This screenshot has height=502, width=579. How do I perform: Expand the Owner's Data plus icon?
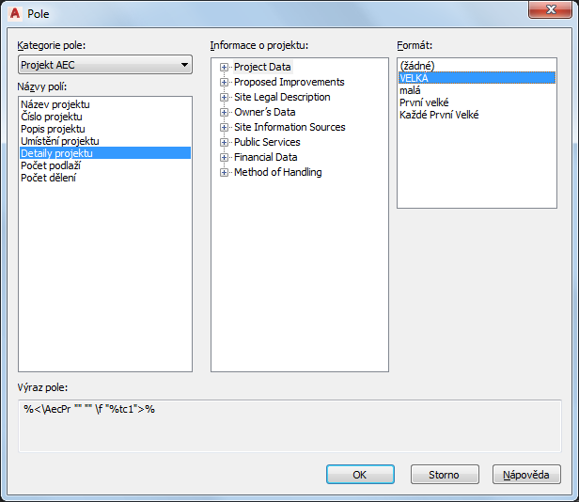point(224,112)
